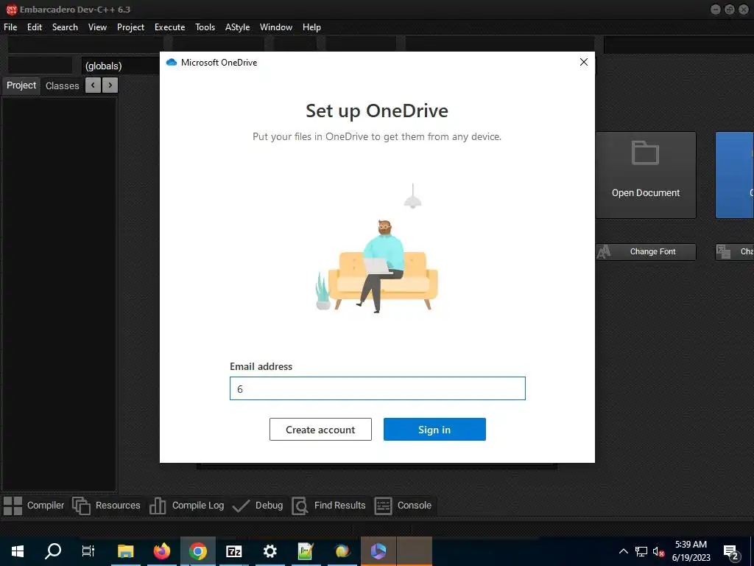Open the AStyle menu
Image resolution: width=754 pixels, height=566 pixels.
click(237, 27)
